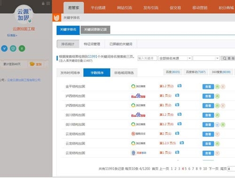Click the page number input showing 4
The height and width of the screenshot is (178, 235).
pos(231,169)
